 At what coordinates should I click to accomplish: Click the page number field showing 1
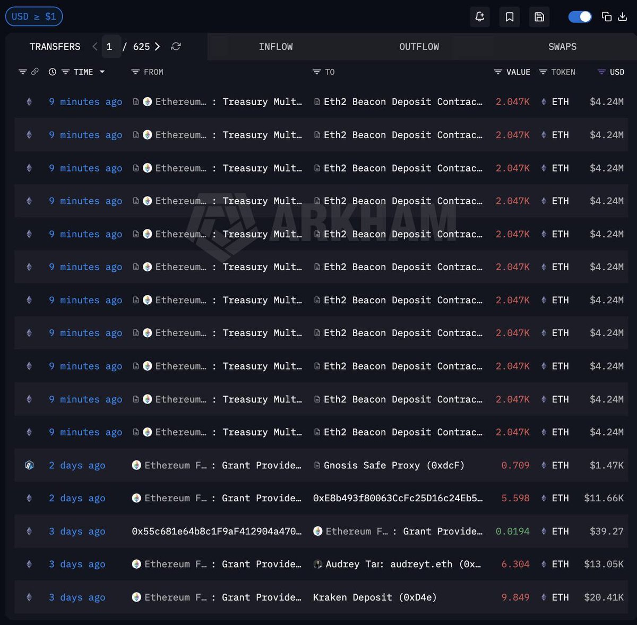click(x=111, y=47)
